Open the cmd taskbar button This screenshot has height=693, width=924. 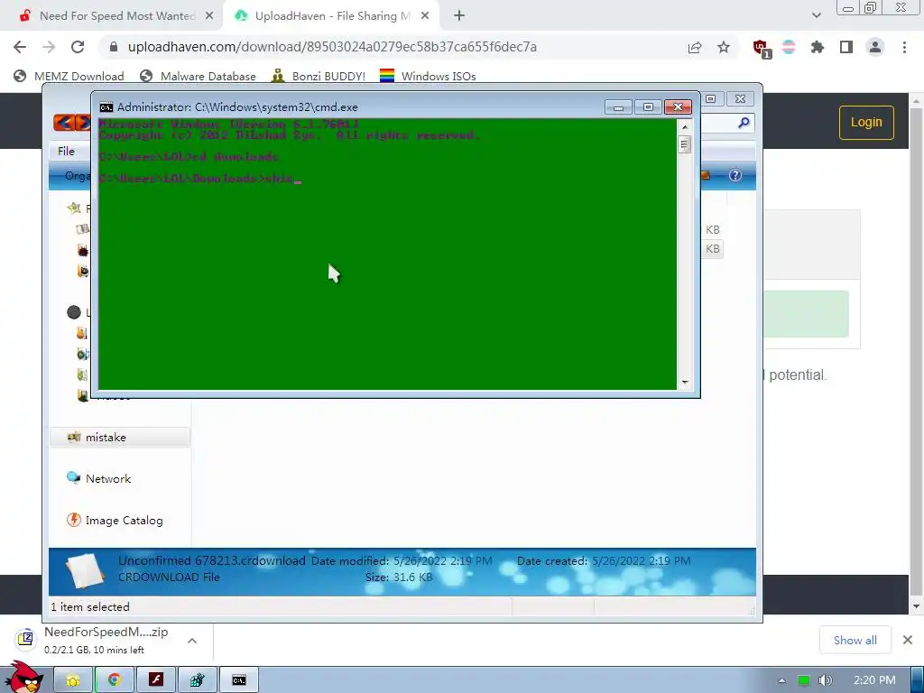[x=238, y=680]
